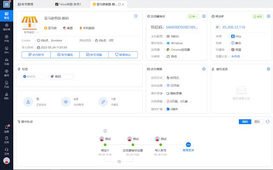The height and width of the screenshot is (170, 273).
Task: Open the 访问策略 card settings gear
Action: pos(204,69)
